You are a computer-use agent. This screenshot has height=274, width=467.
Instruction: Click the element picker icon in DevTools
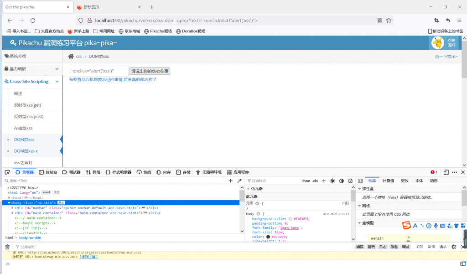point(7,172)
